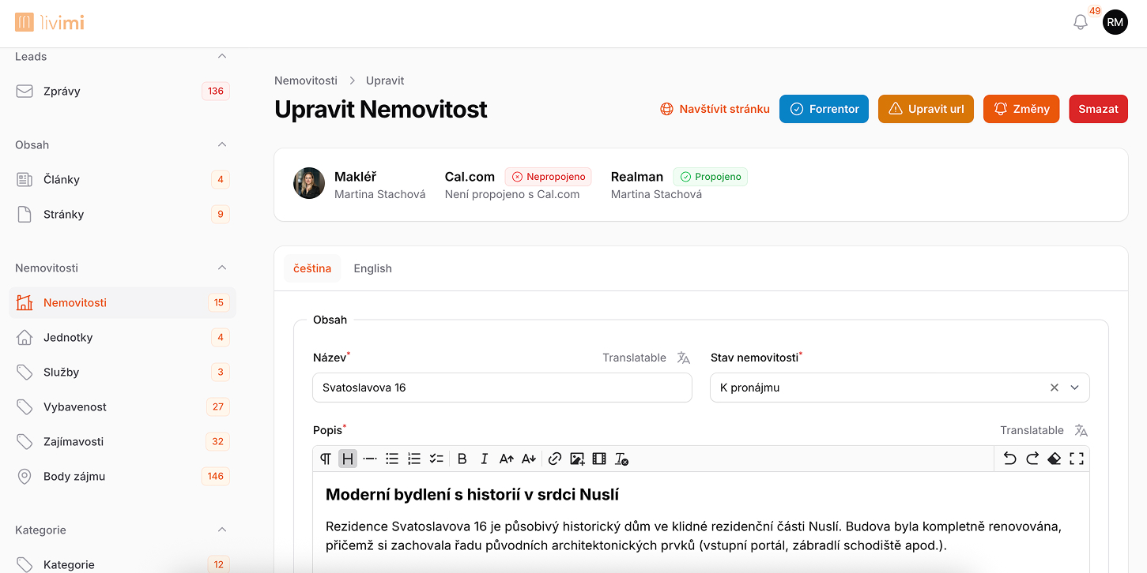
Task: Open Nemovitosti list in the sidebar
Action: click(123, 302)
